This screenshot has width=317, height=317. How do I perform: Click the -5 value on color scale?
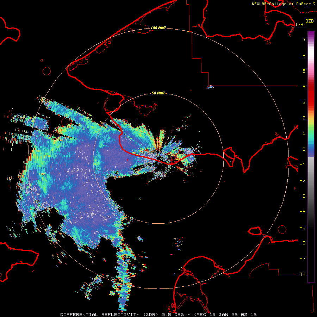(x=303, y=228)
